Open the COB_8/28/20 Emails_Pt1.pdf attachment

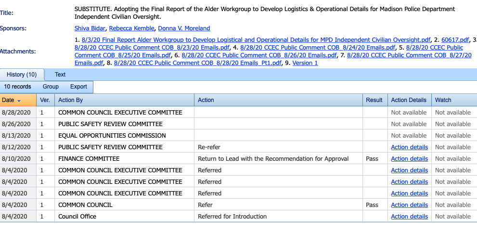(x=198, y=63)
